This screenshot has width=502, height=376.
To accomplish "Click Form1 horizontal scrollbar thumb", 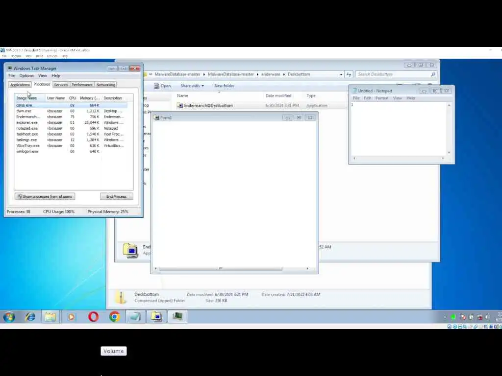I will (x=220, y=269).
